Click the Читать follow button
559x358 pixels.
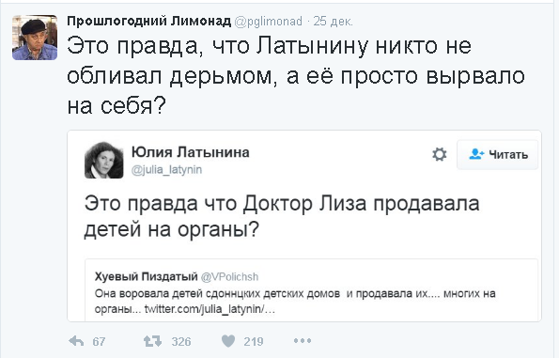click(497, 154)
